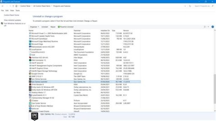The image size is (216, 121).
Task: Click the Call of Duty Modern Warfare icon
Action: (x=30, y=106)
